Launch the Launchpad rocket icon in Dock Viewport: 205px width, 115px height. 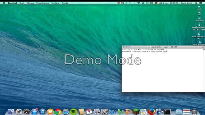pos(19,112)
